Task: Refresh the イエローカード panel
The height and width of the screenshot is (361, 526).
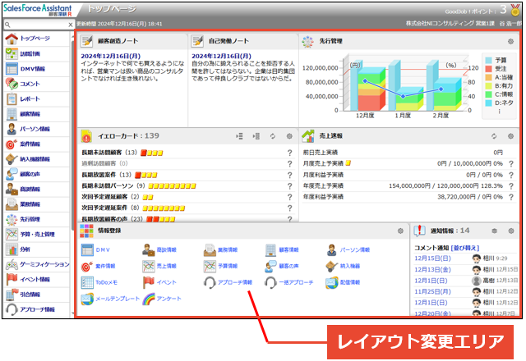Action: pyautogui.click(x=273, y=136)
